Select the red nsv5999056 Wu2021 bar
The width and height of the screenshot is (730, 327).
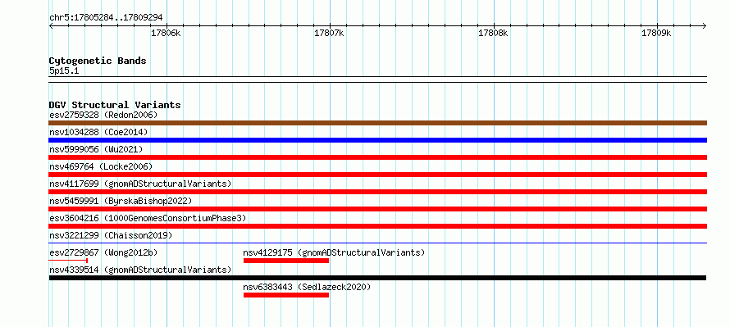(377, 157)
